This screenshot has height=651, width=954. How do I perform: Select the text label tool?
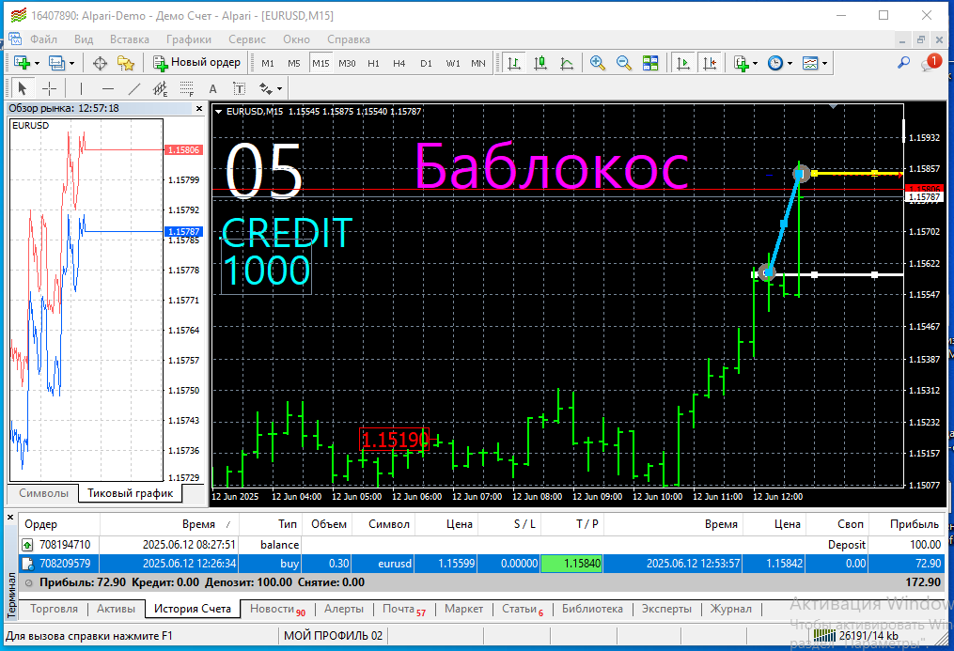[240, 88]
